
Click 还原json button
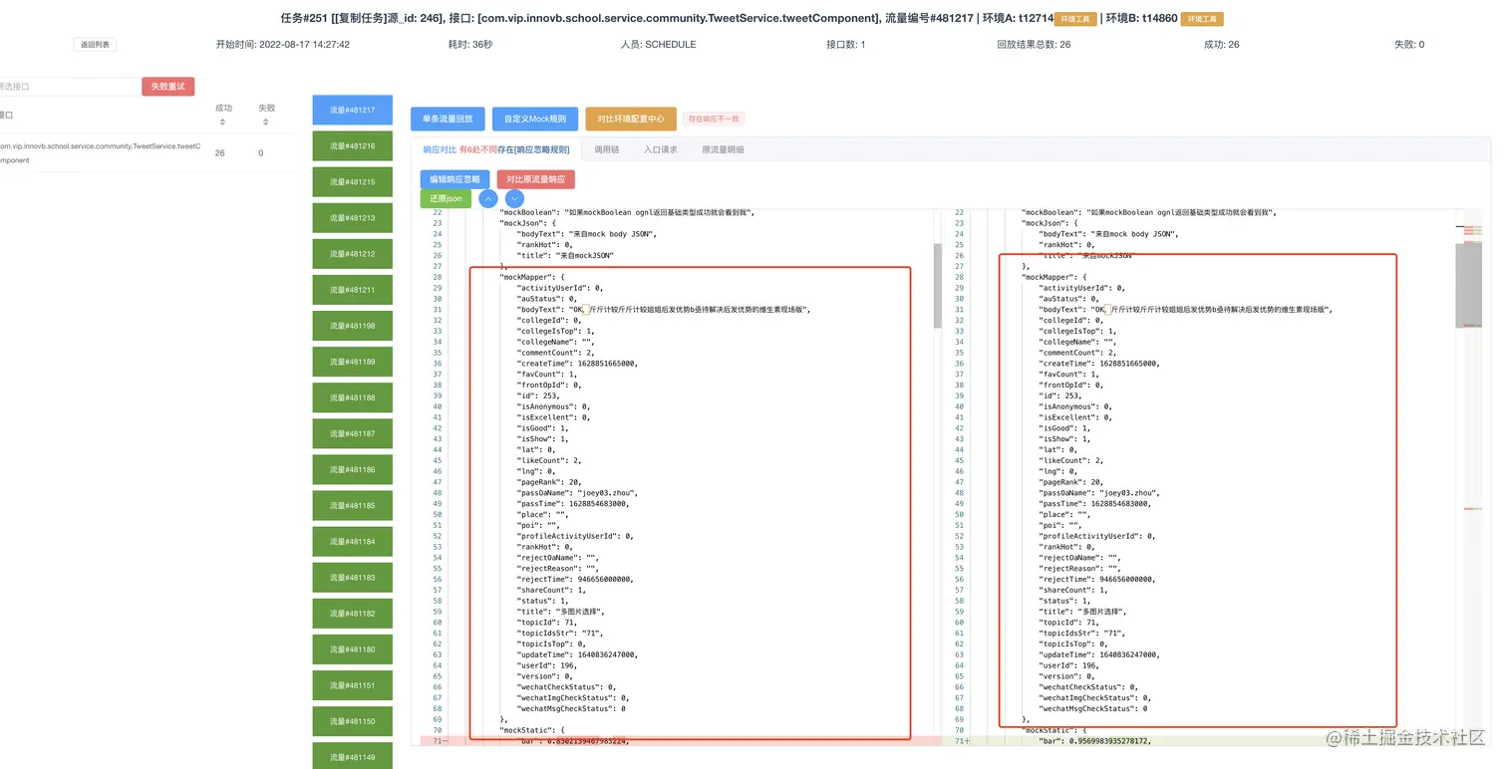coord(446,199)
